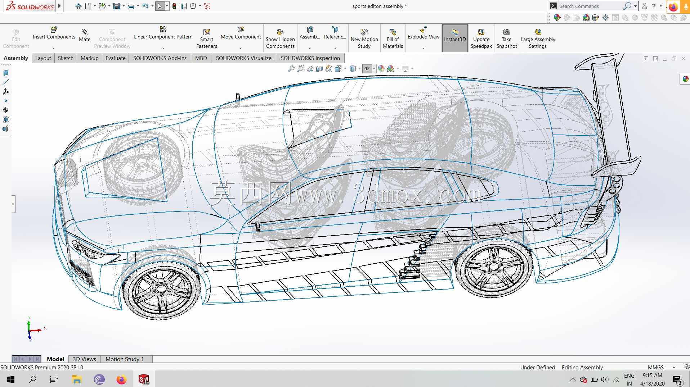Screen dimensions: 690x387
Task: Click Update Speedpak tool
Action: click(x=481, y=38)
